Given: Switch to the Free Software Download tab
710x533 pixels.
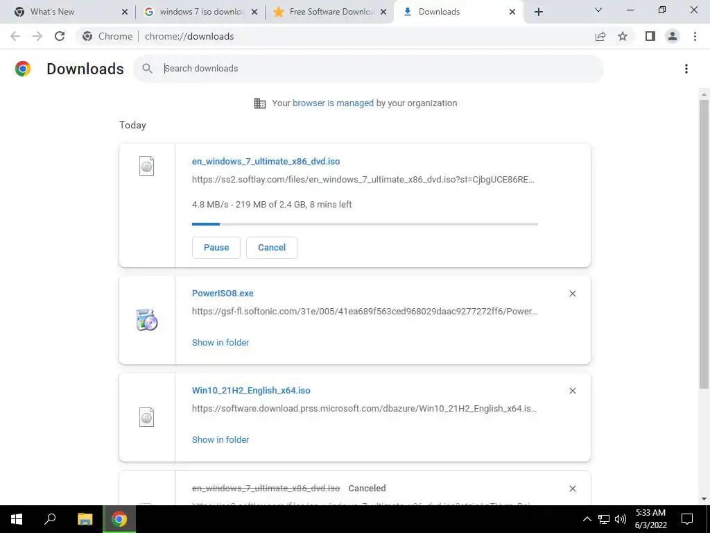Looking at the screenshot, I should click(331, 12).
